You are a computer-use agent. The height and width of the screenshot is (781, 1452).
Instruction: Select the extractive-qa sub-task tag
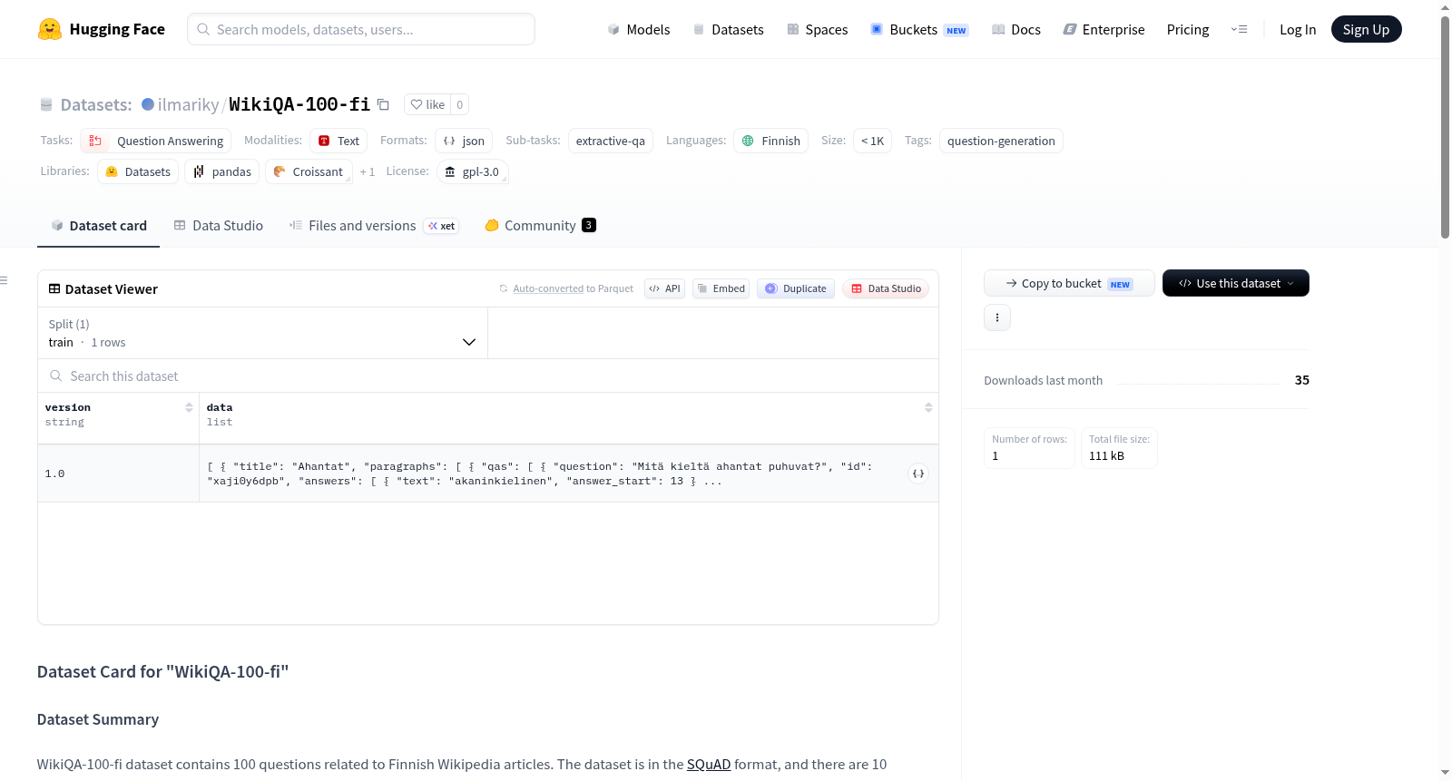[611, 141]
